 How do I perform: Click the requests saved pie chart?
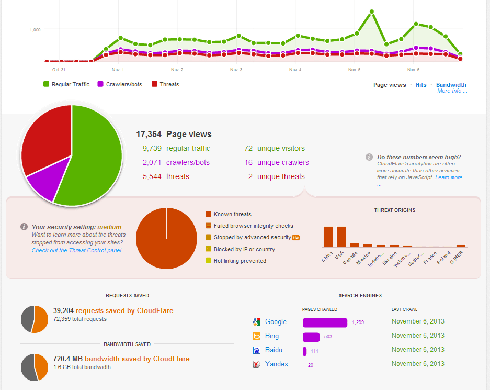(35, 319)
